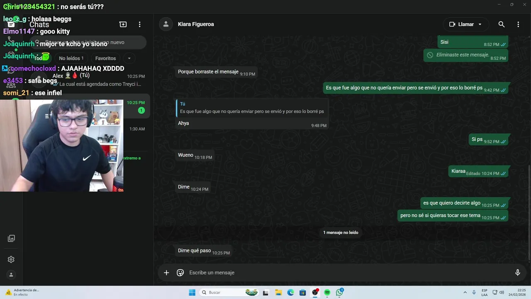Open network and volume quick settings
Screen dimensions: 531x299
(x=498, y=292)
